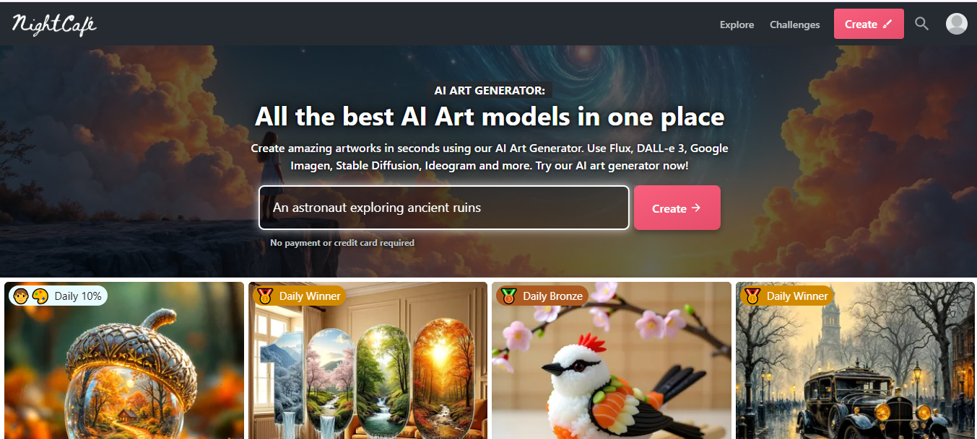Focus the astronaut prompt input field
The width and height of the screenshot is (977, 439).
click(x=444, y=208)
